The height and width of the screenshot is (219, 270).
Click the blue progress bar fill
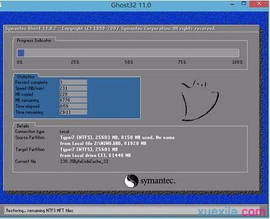21,53
